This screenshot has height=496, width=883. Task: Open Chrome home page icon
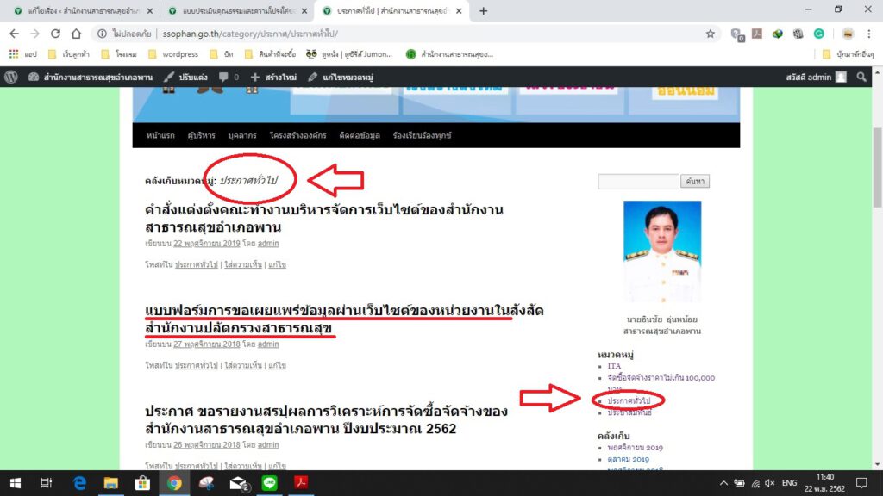coord(76,34)
